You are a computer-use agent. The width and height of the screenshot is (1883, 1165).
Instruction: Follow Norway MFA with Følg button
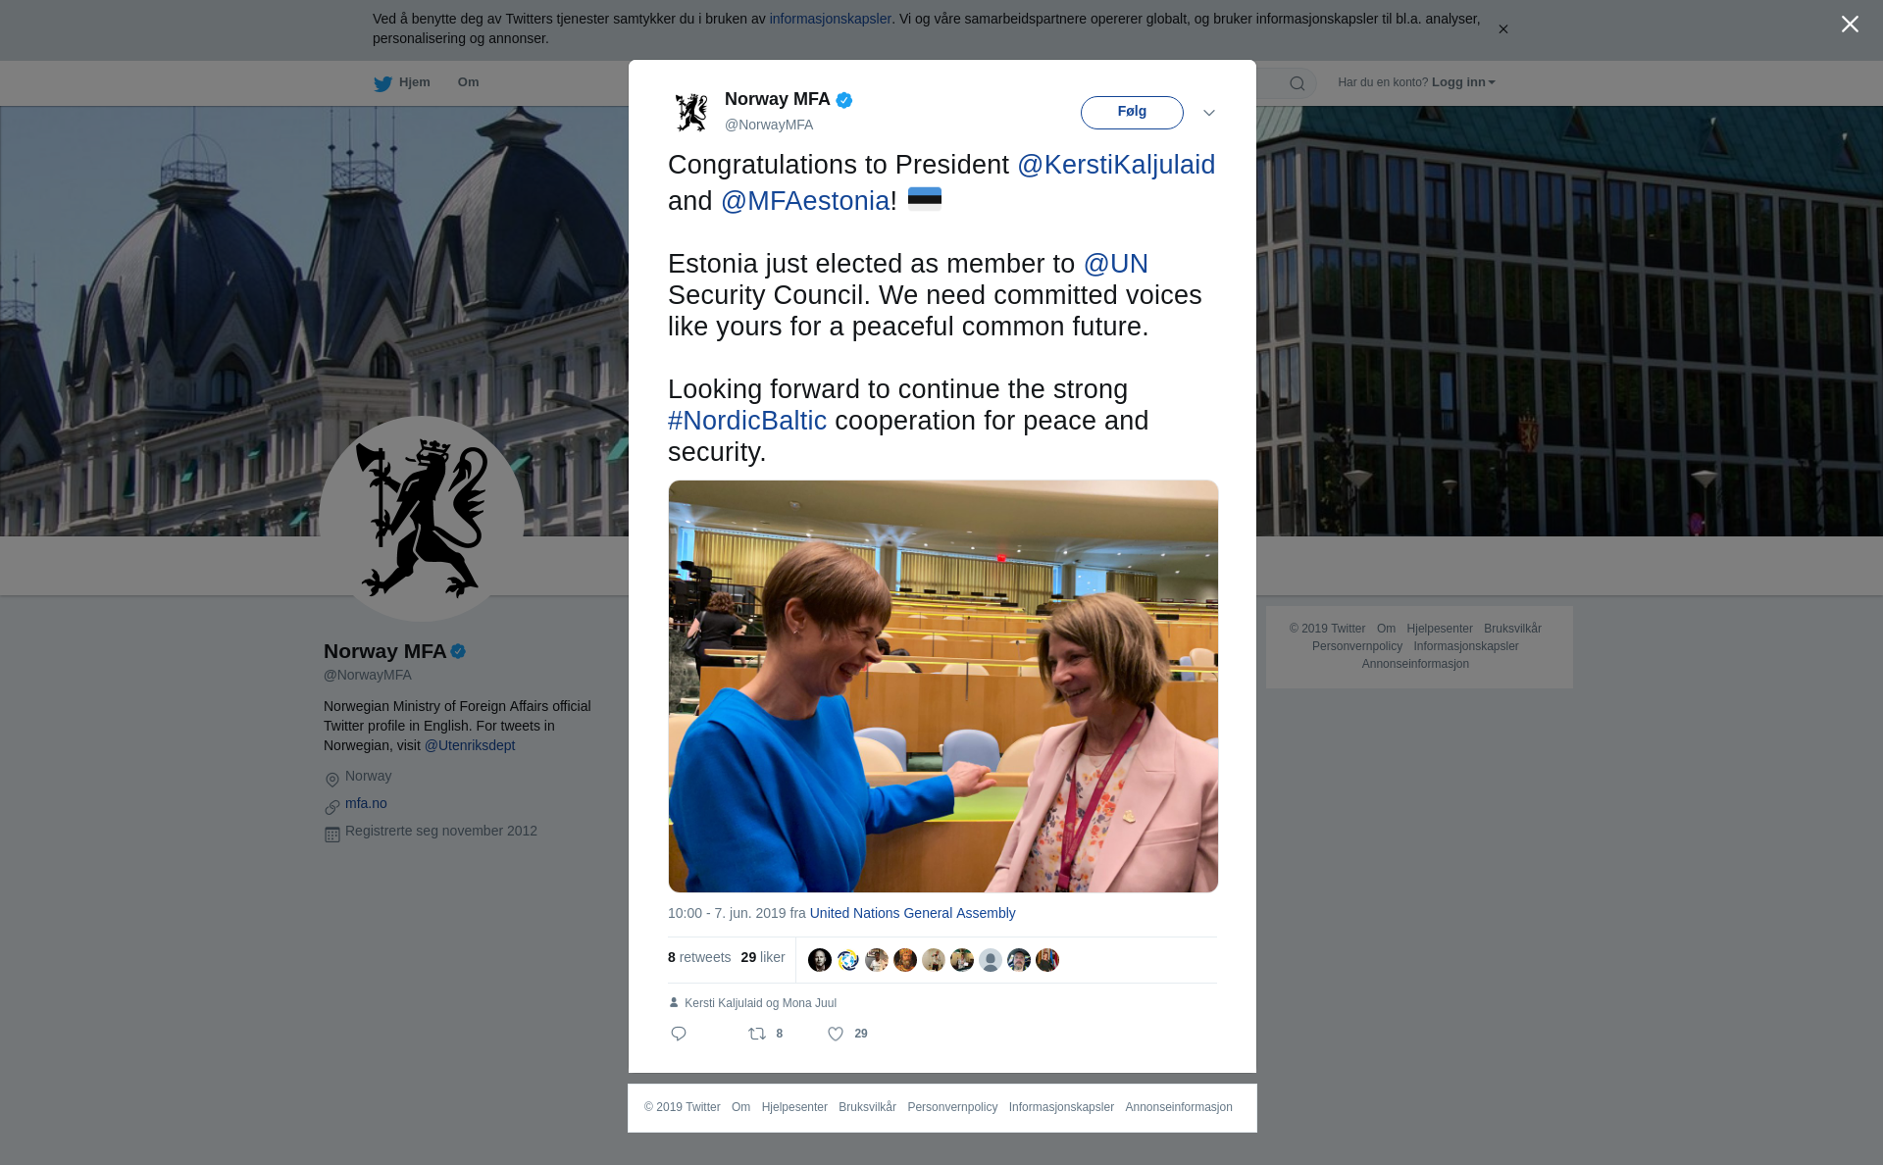(x=1132, y=112)
